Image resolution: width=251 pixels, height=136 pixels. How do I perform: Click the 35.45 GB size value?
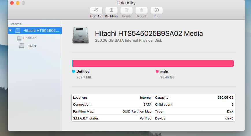(167, 77)
